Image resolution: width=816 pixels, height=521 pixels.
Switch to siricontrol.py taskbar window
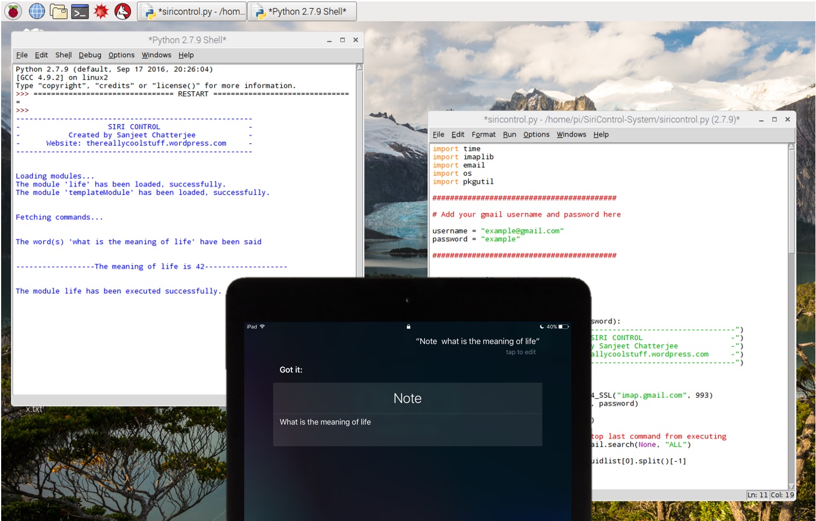[x=192, y=11]
